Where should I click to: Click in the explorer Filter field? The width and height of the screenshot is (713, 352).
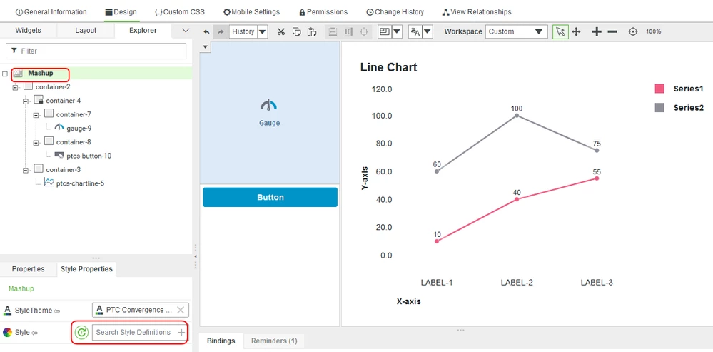[x=96, y=51]
